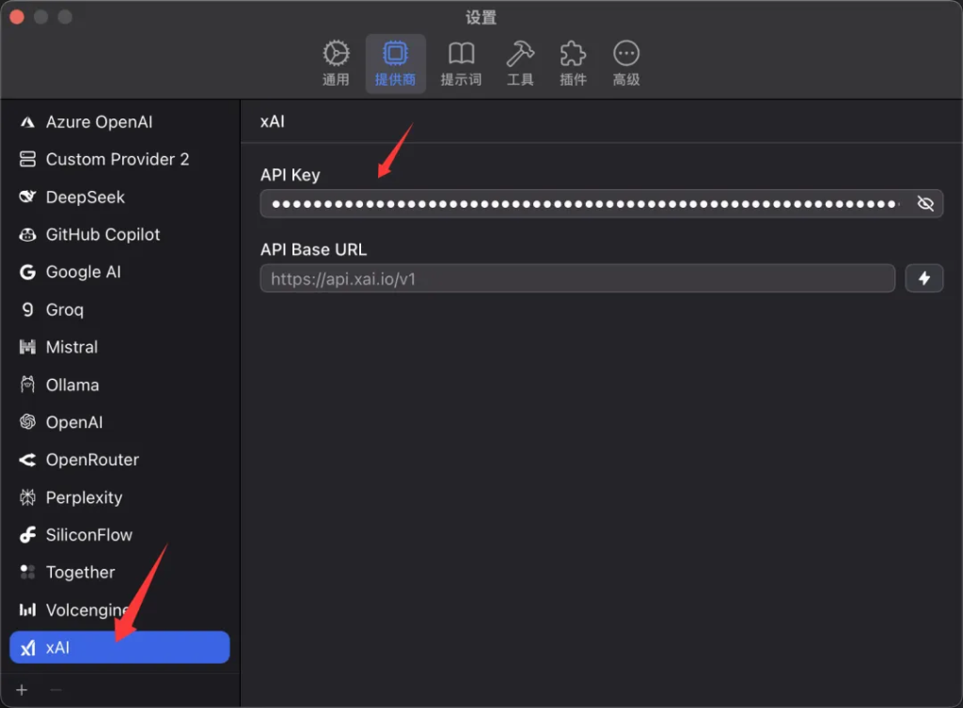963x708 pixels.
Task: Open the 提示词 prompts tab
Action: 461,64
